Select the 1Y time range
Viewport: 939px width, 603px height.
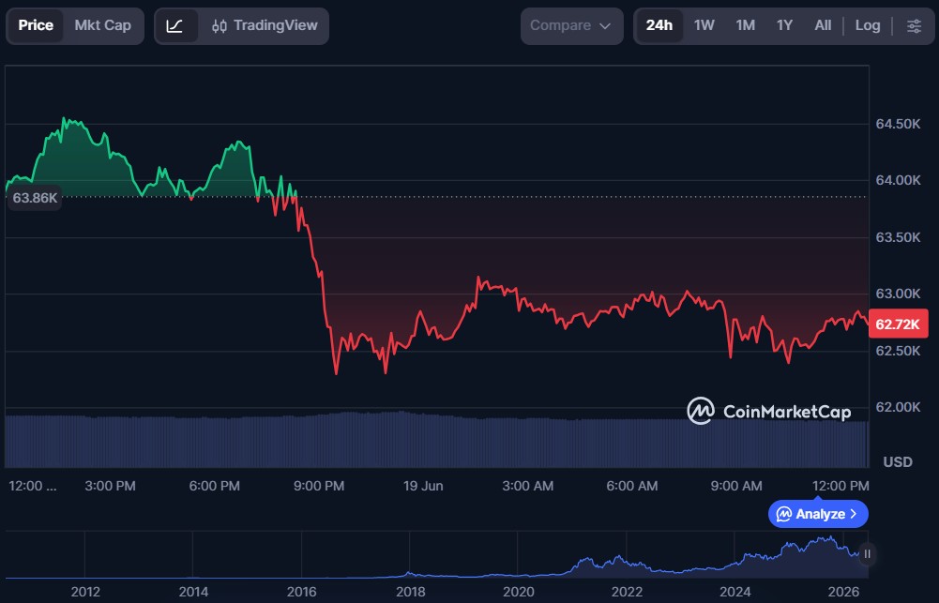784,25
